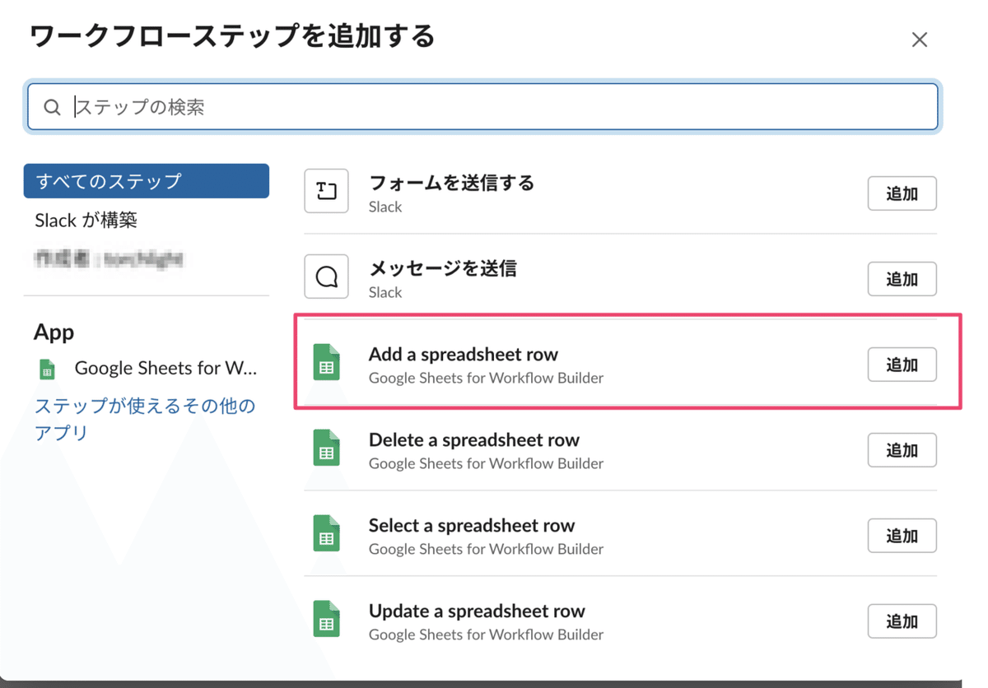Add the Add a spreadsheet row step
The image size is (988, 688).
pyautogui.click(x=902, y=365)
